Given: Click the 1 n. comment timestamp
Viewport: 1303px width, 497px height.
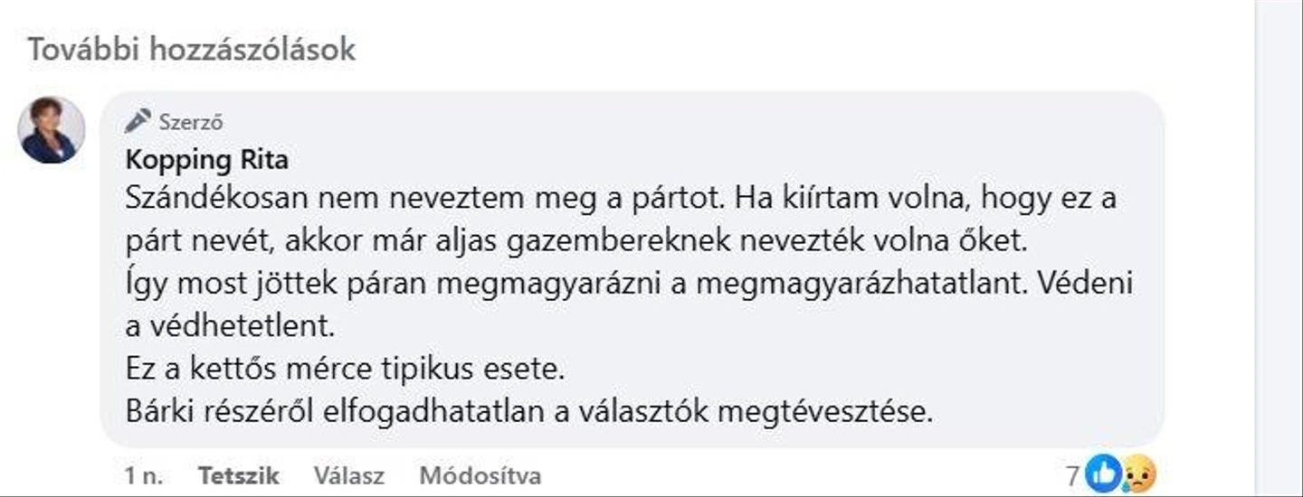Looking at the screenshot, I should [144, 475].
